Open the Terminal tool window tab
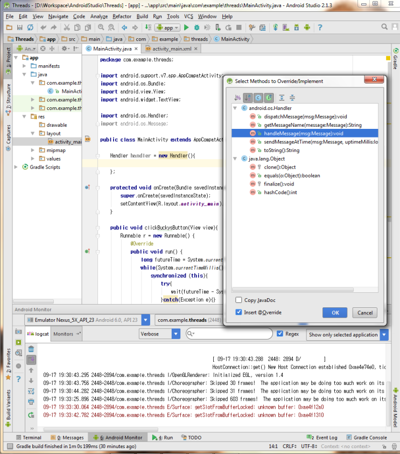Viewport: 400px width, 454px height. (29, 437)
